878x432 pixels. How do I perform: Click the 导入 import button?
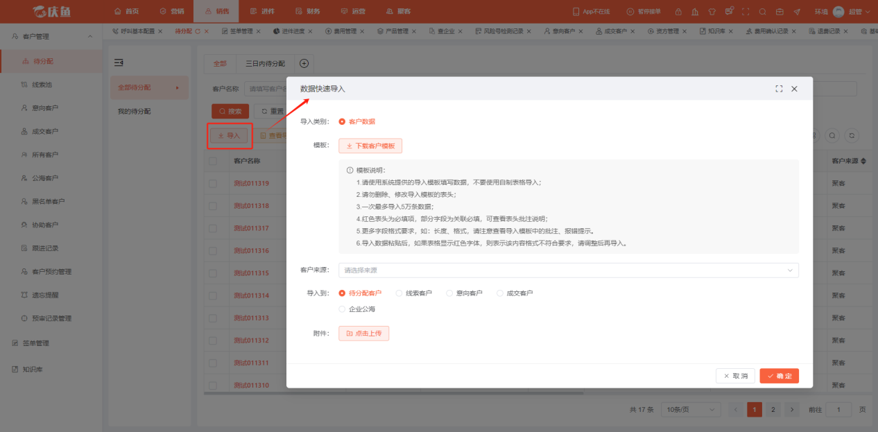pos(229,136)
